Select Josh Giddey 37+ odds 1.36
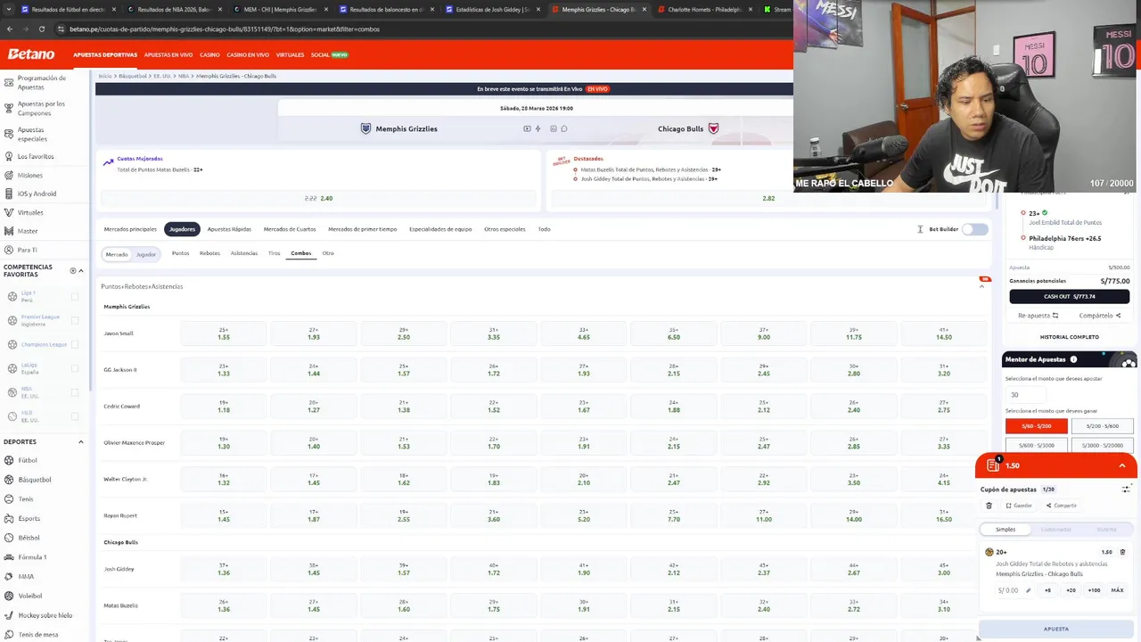Screen dimensions: 1141x642 tap(224, 569)
